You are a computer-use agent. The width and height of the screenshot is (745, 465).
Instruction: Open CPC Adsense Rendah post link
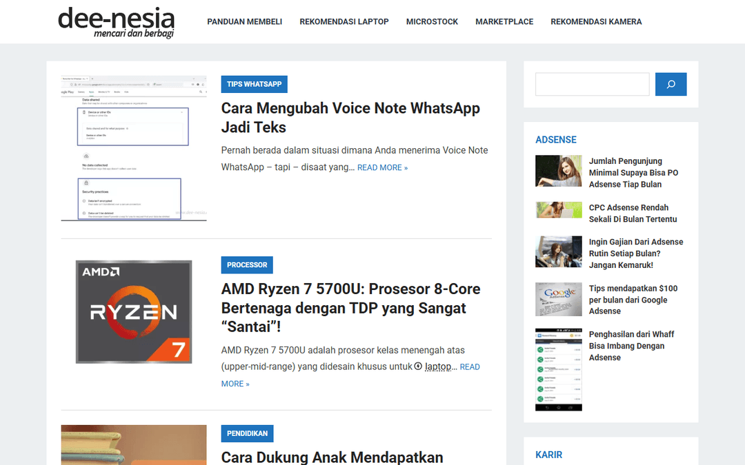(x=633, y=213)
